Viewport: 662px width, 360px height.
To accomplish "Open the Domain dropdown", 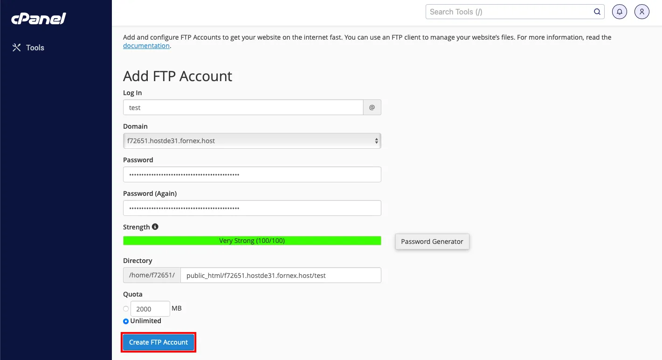I will 252,141.
